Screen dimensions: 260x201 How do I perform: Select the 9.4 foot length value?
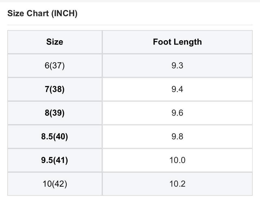pyautogui.click(x=177, y=89)
